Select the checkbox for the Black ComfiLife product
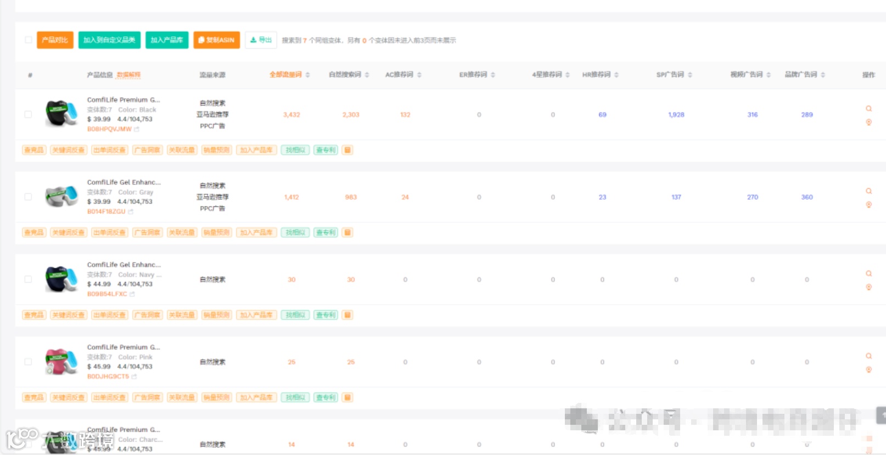This screenshot has height=455, width=886. tap(28, 114)
